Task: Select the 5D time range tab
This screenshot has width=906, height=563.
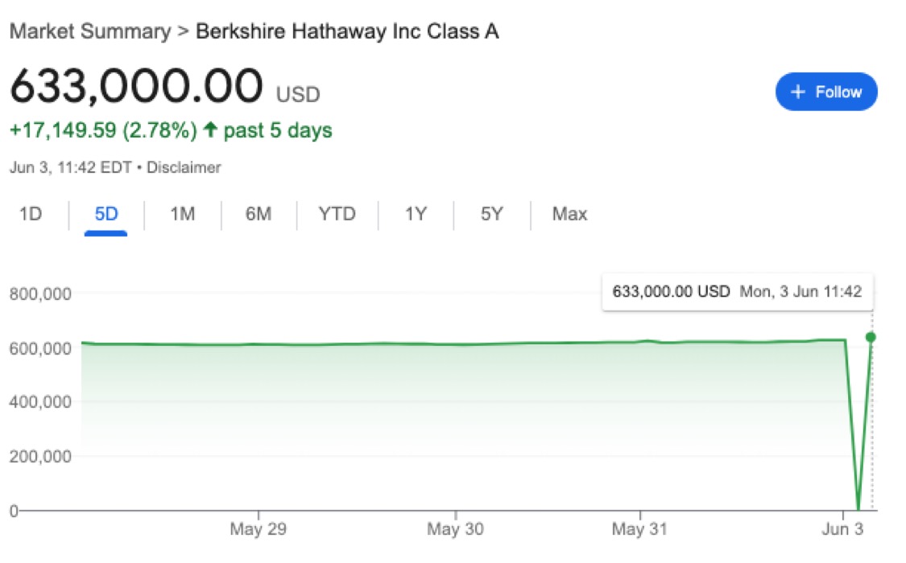Action: 106,215
